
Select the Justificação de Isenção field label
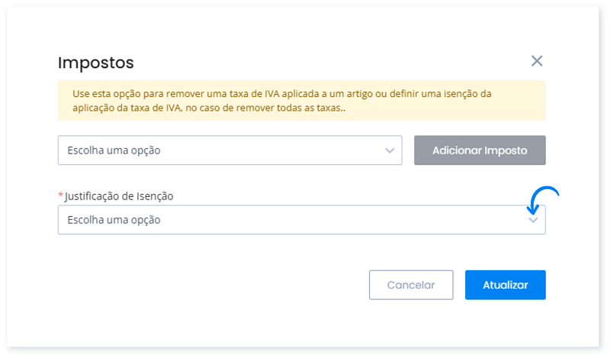(x=119, y=196)
